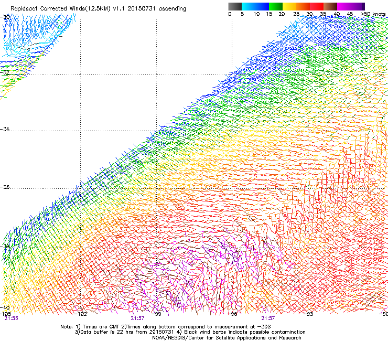This screenshot has width=388, height=341.
Task: Click the longitude axis label "-96"
Action: [232, 314]
